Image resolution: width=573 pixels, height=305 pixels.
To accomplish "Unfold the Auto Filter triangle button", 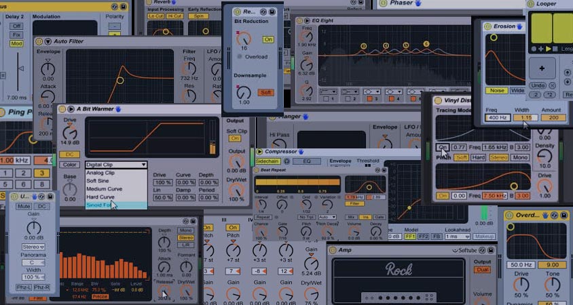I will point(48,41).
